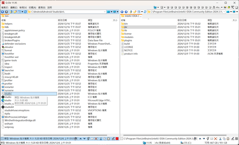Select 'defender-exclusions' PowerShell file

point(15,44)
